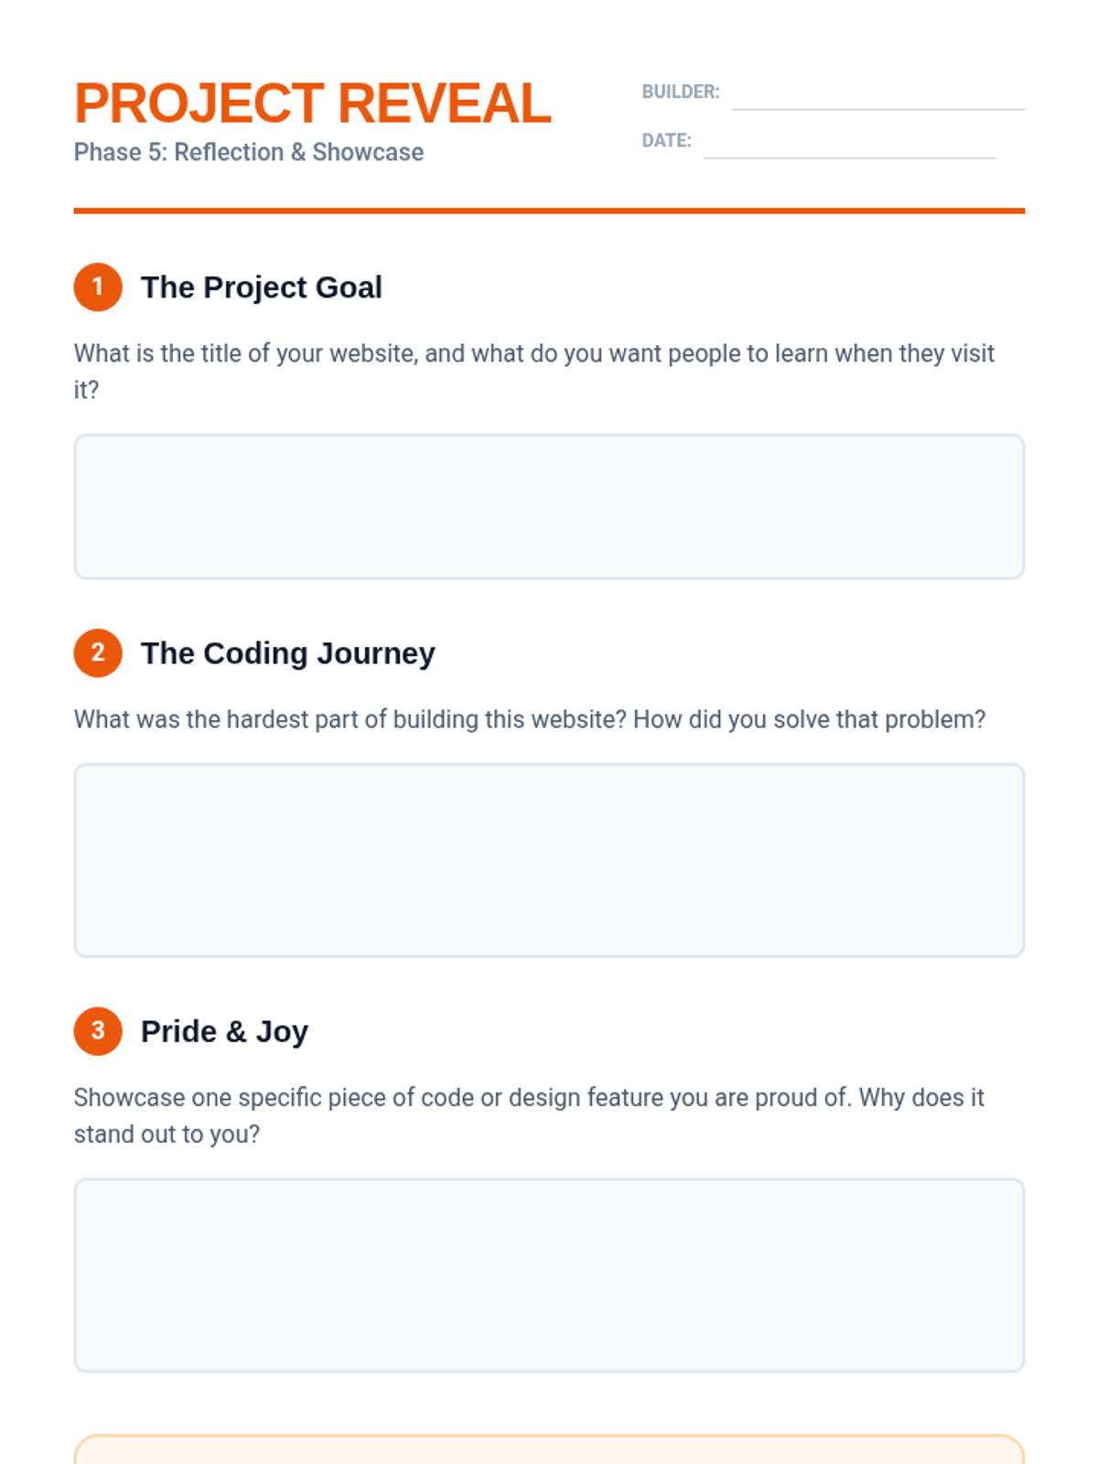The height and width of the screenshot is (1464, 1098).
Task: Select the Pride & Joy heading
Action: click(x=224, y=1031)
